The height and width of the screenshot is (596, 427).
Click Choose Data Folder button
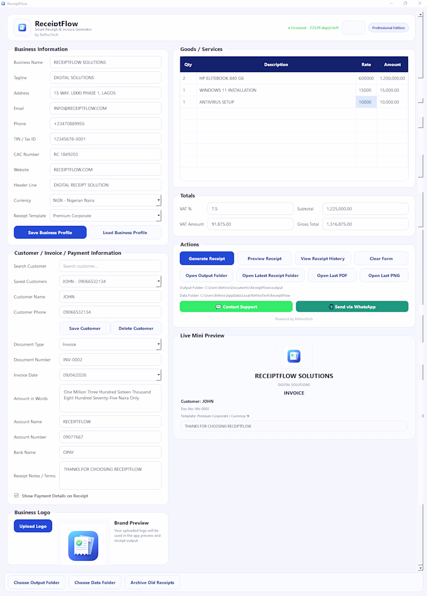pos(95,582)
